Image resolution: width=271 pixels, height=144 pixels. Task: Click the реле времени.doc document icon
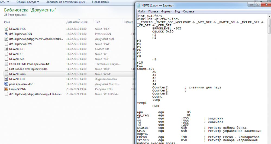[7, 84]
